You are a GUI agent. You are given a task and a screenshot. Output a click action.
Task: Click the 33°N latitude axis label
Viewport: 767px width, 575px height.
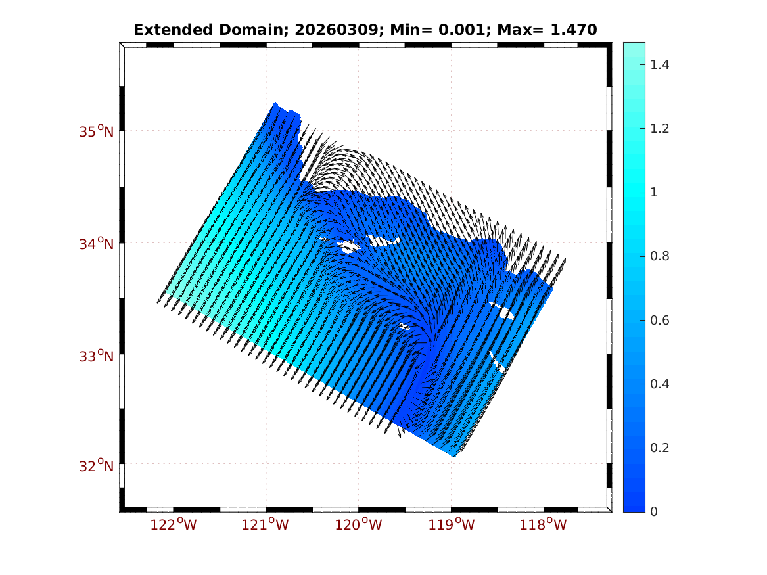[96, 356]
